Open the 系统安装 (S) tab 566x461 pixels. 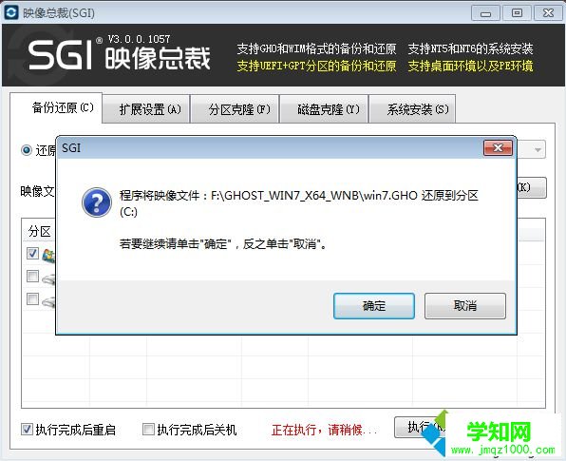coord(412,109)
